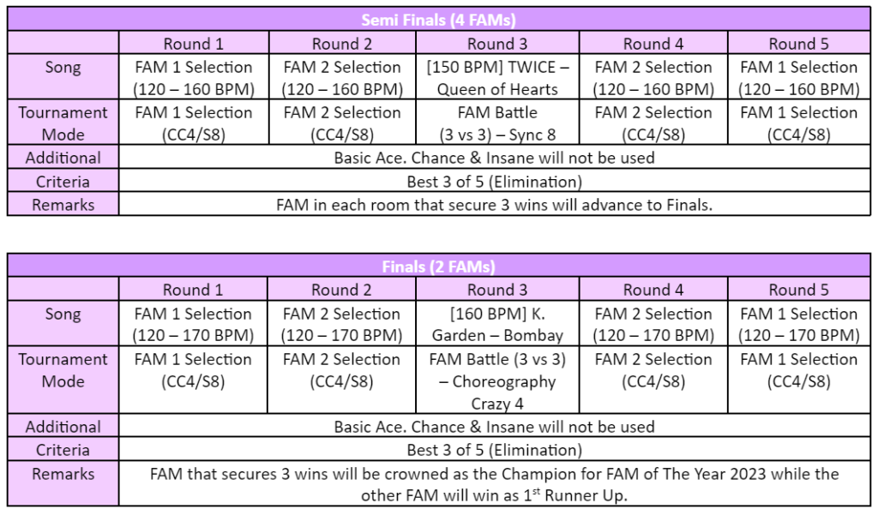Select Best 3 of 5 cell in Finals
The height and width of the screenshot is (515, 878).
pos(493,450)
